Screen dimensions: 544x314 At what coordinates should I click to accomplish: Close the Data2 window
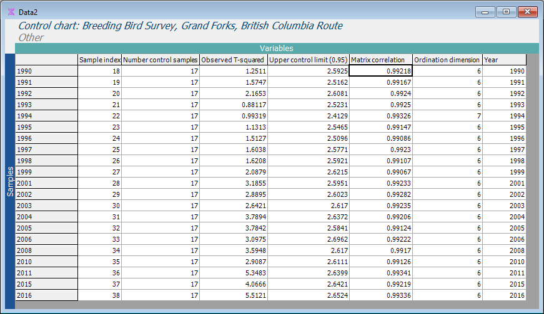(x=528, y=12)
